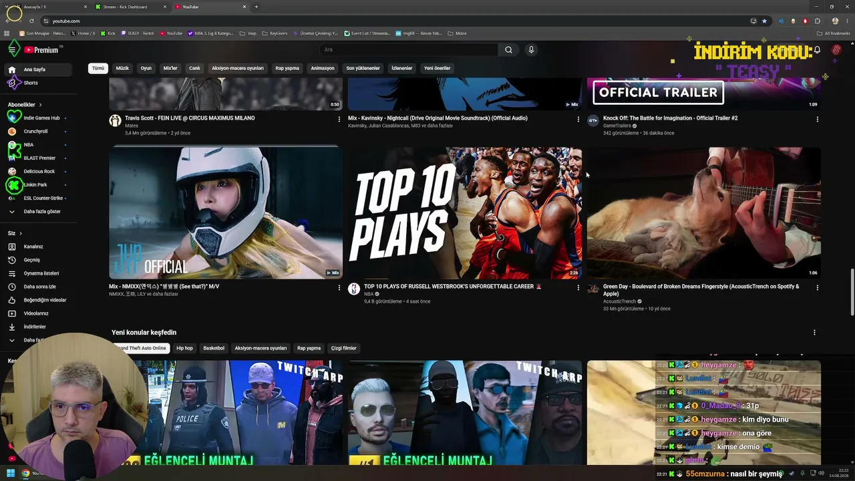This screenshot has width=855, height=481.
Task: Open the Indie Games Hub subscription
Action: click(38, 118)
